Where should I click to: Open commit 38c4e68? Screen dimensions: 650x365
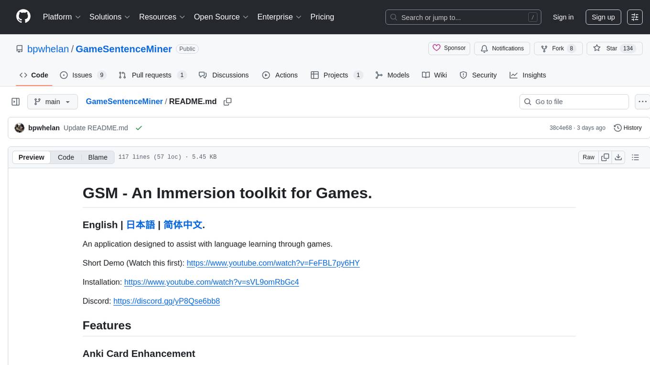point(561,128)
